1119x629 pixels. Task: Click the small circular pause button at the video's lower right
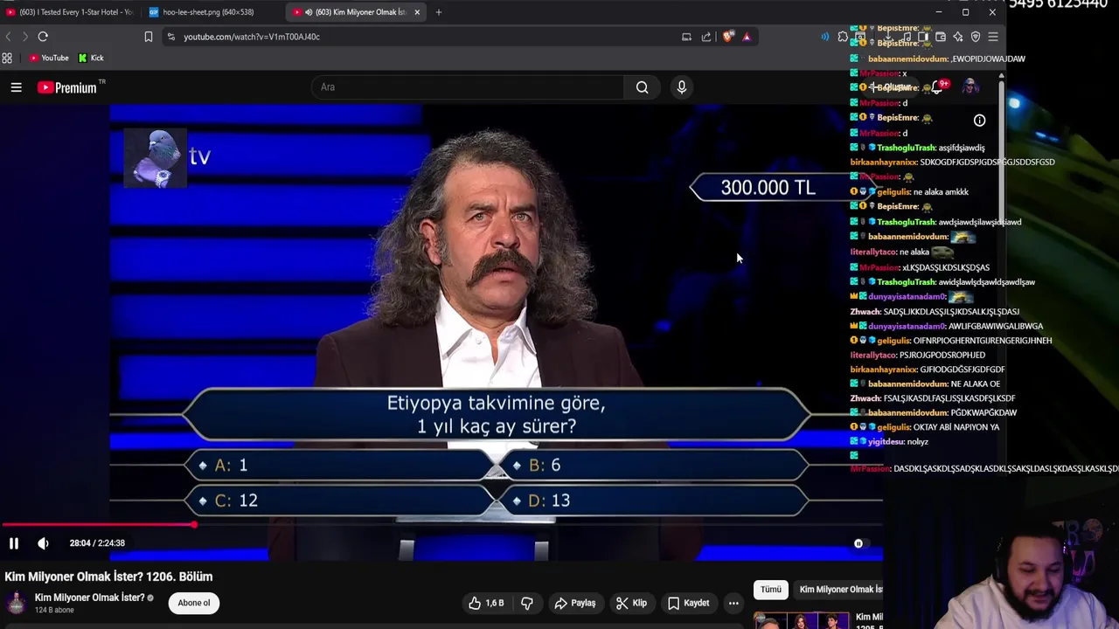click(x=858, y=543)
